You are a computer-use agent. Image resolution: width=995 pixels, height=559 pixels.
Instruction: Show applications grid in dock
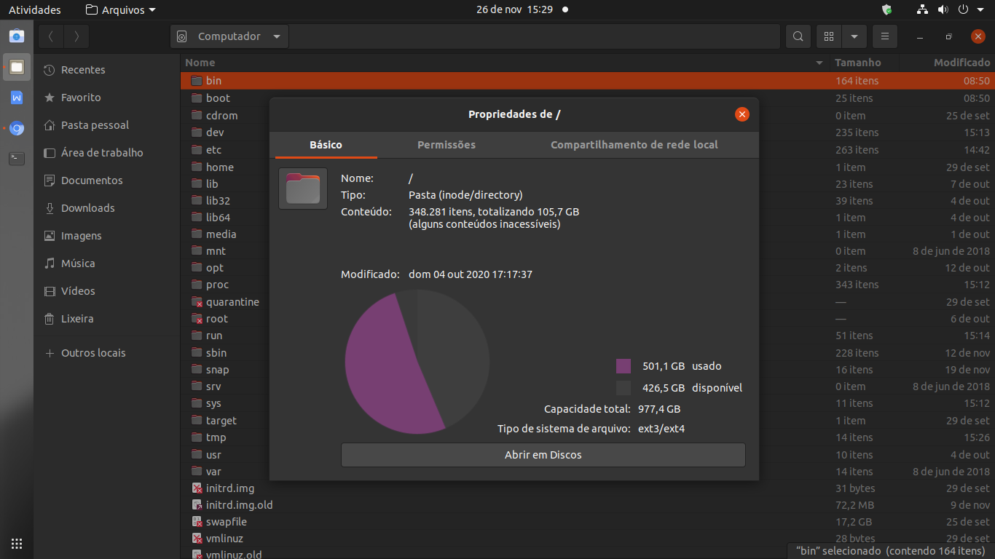click(17, 543)
